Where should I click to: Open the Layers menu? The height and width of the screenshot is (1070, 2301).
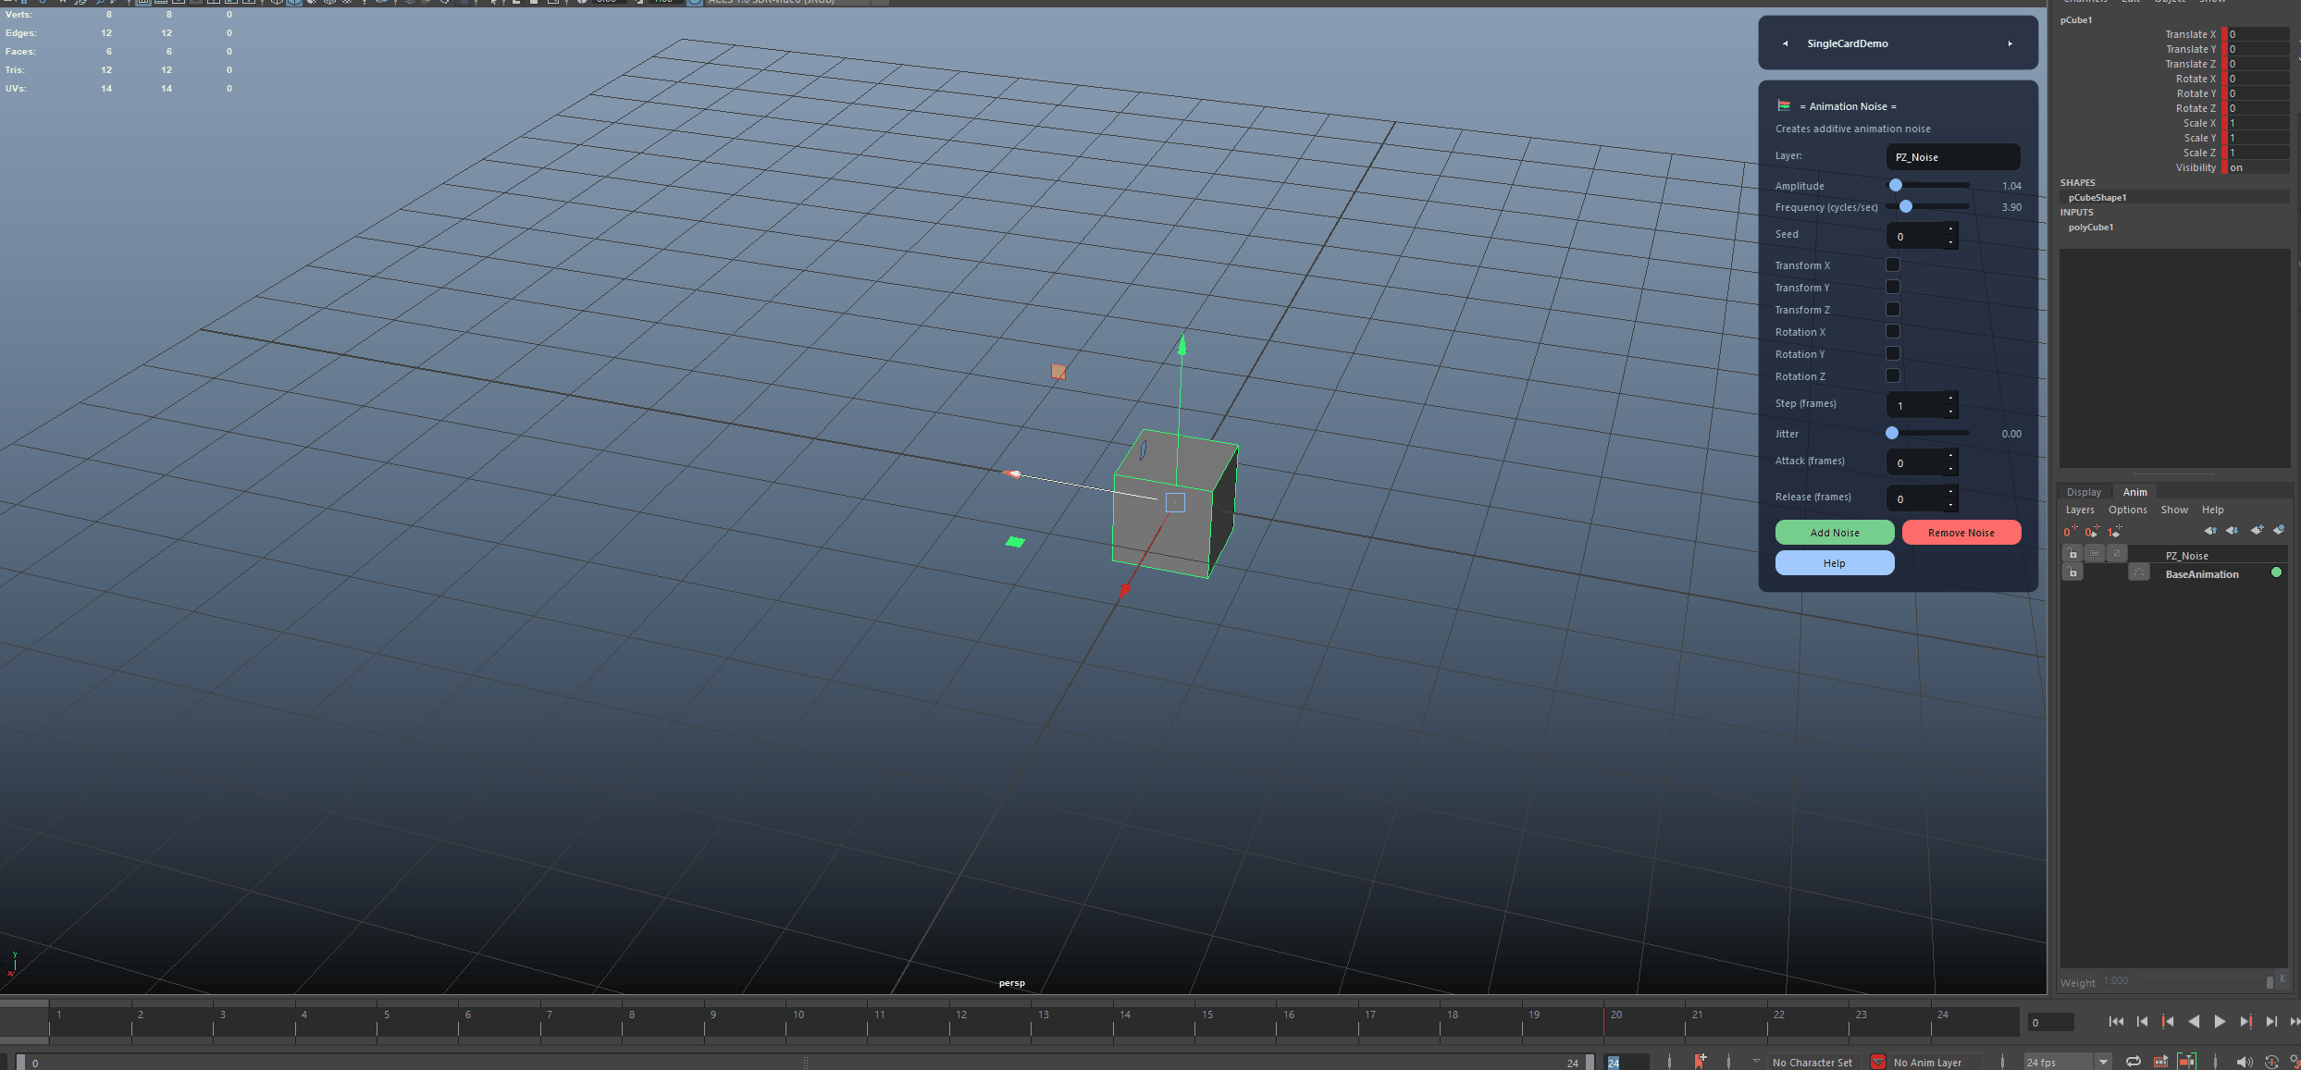click(x=2080, y=510)
